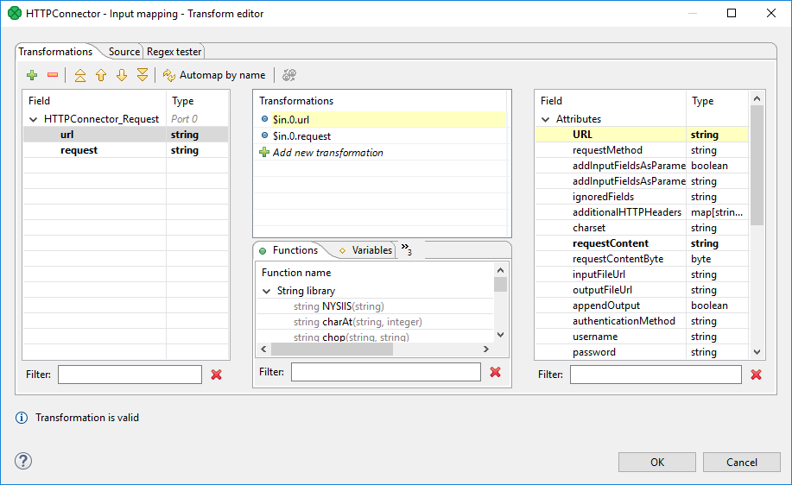Screen dimensions: 792x485
Task: Click the green plus add transformation icon
Action: pyautogui.click(x=32, y=75)
